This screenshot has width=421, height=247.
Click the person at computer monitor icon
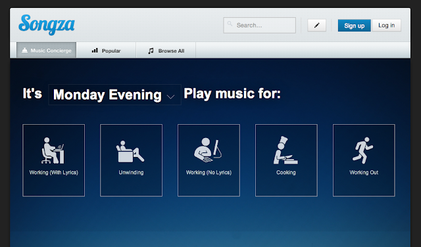209,150
